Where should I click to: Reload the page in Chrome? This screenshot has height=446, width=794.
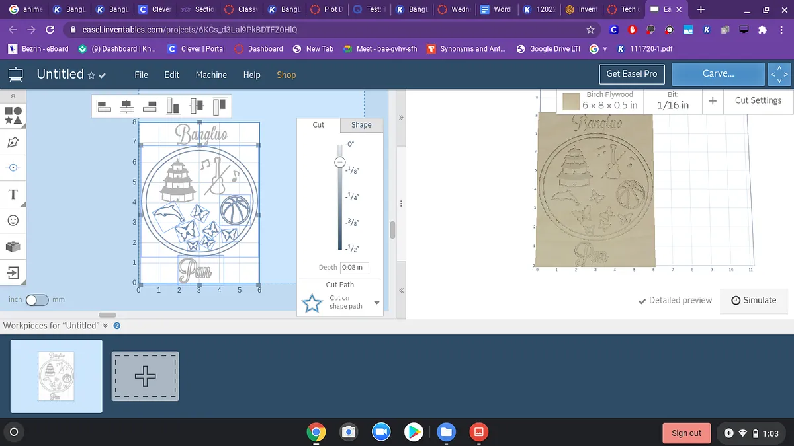(50, 30)
